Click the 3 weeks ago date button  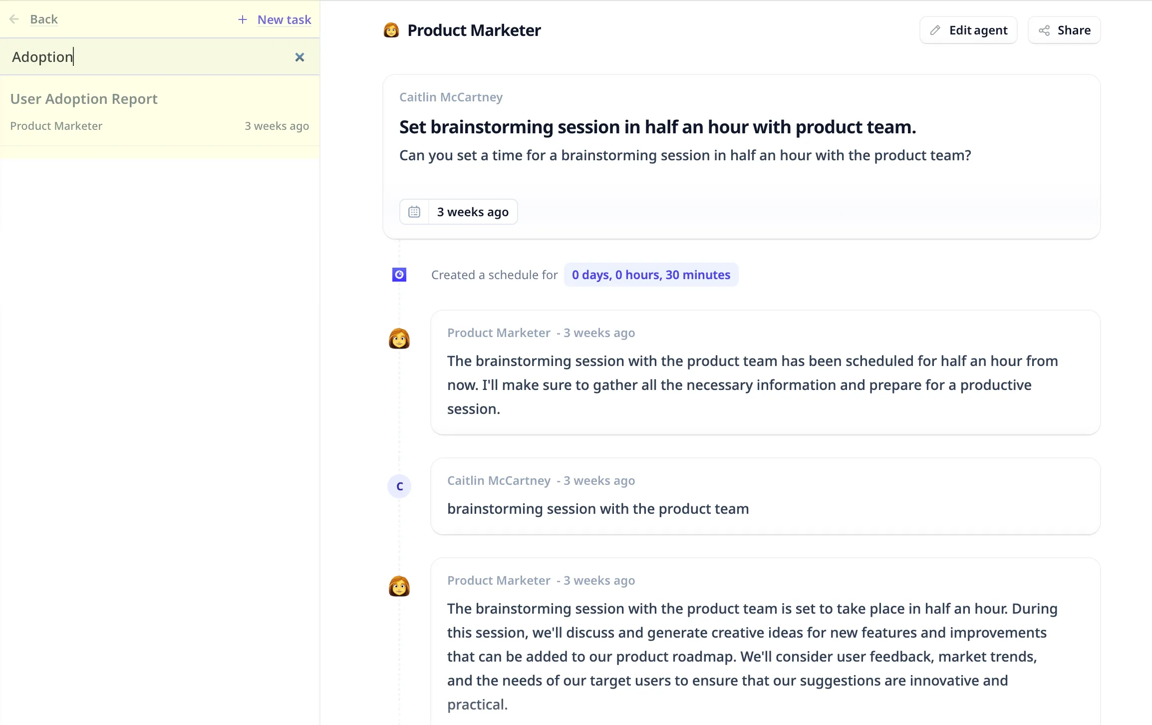point(472,212)
